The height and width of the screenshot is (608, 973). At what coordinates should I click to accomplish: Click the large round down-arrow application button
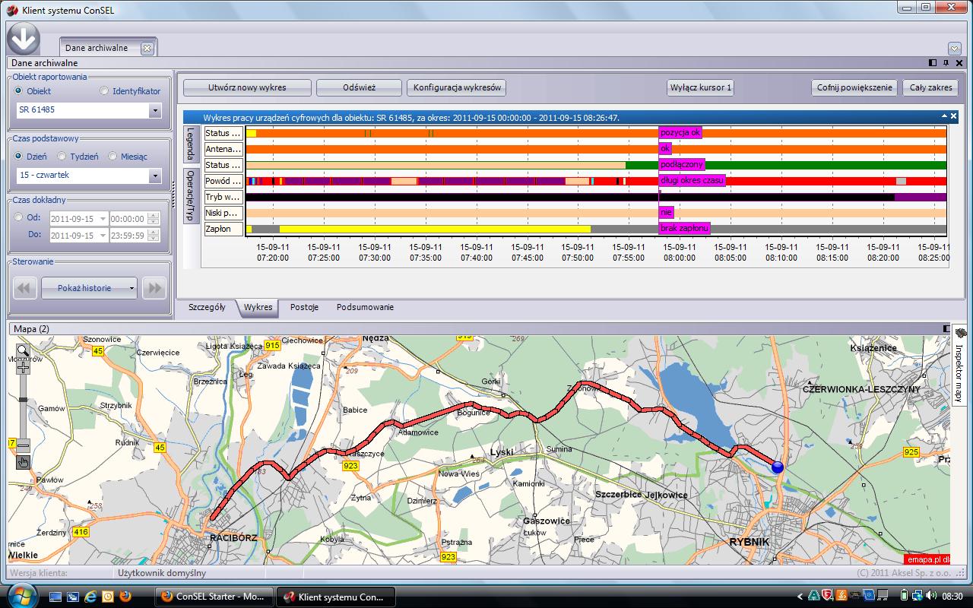pyautogui.click(x=24, y=39)
